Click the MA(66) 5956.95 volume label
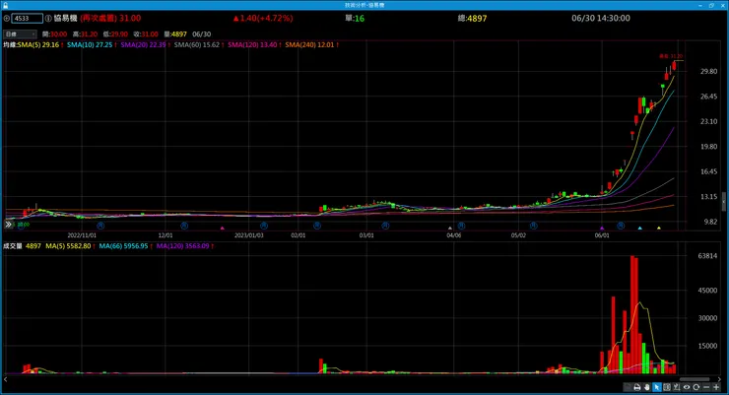 pos(125,246)
